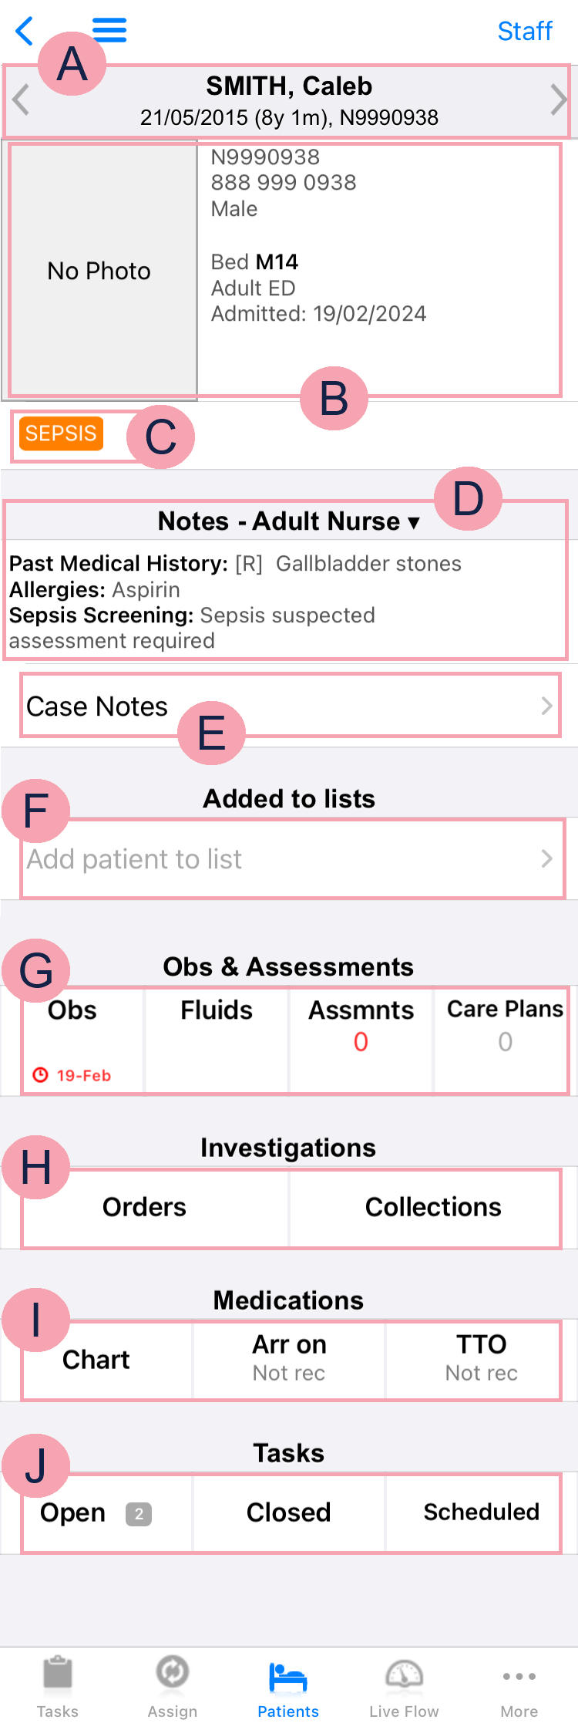Screen dimensions: 578x1723
Task: Tap the blue back arrow icon
Action: [x=25, y=32]
